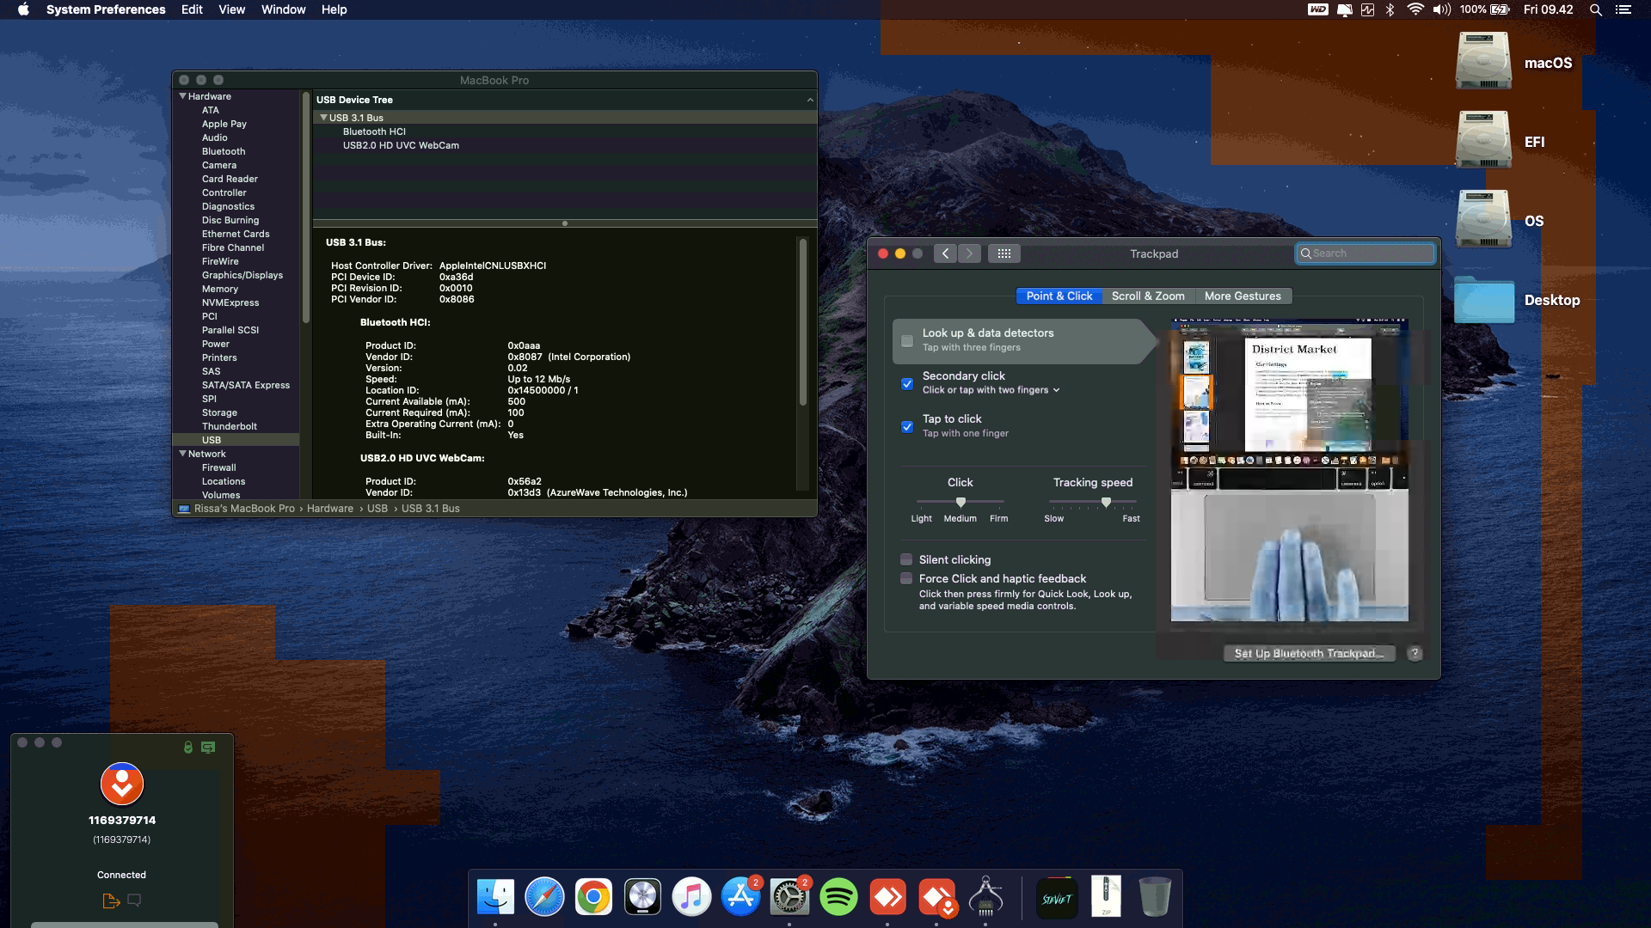The height and width of the screenshot is (928, 1651).
Task: Open the EFI drive on desktop
Action: pyautogui.click(x=1483, y=140)
